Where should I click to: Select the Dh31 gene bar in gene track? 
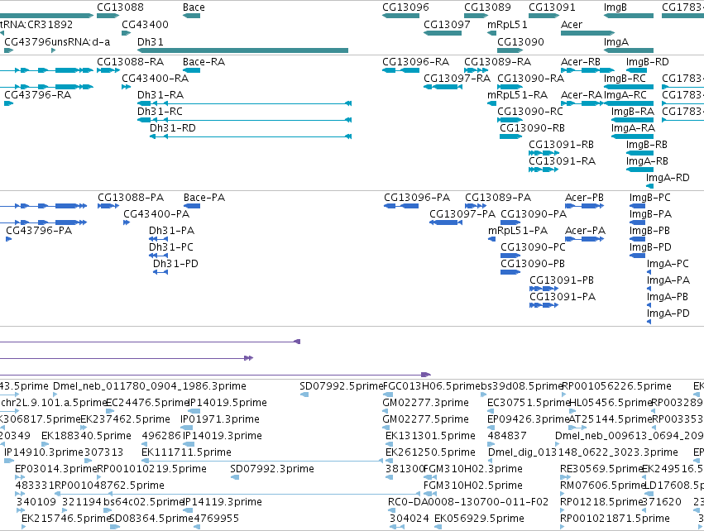tap(243, 50)
